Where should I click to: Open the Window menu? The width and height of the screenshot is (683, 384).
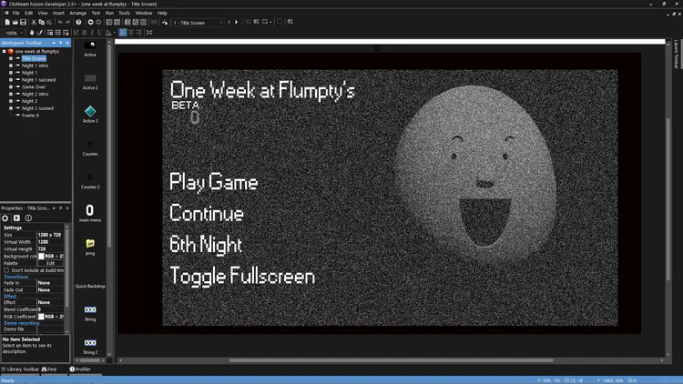(x=144, y=13)
